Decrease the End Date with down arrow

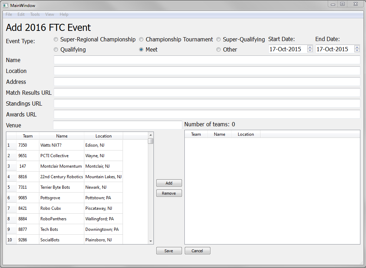357,51
